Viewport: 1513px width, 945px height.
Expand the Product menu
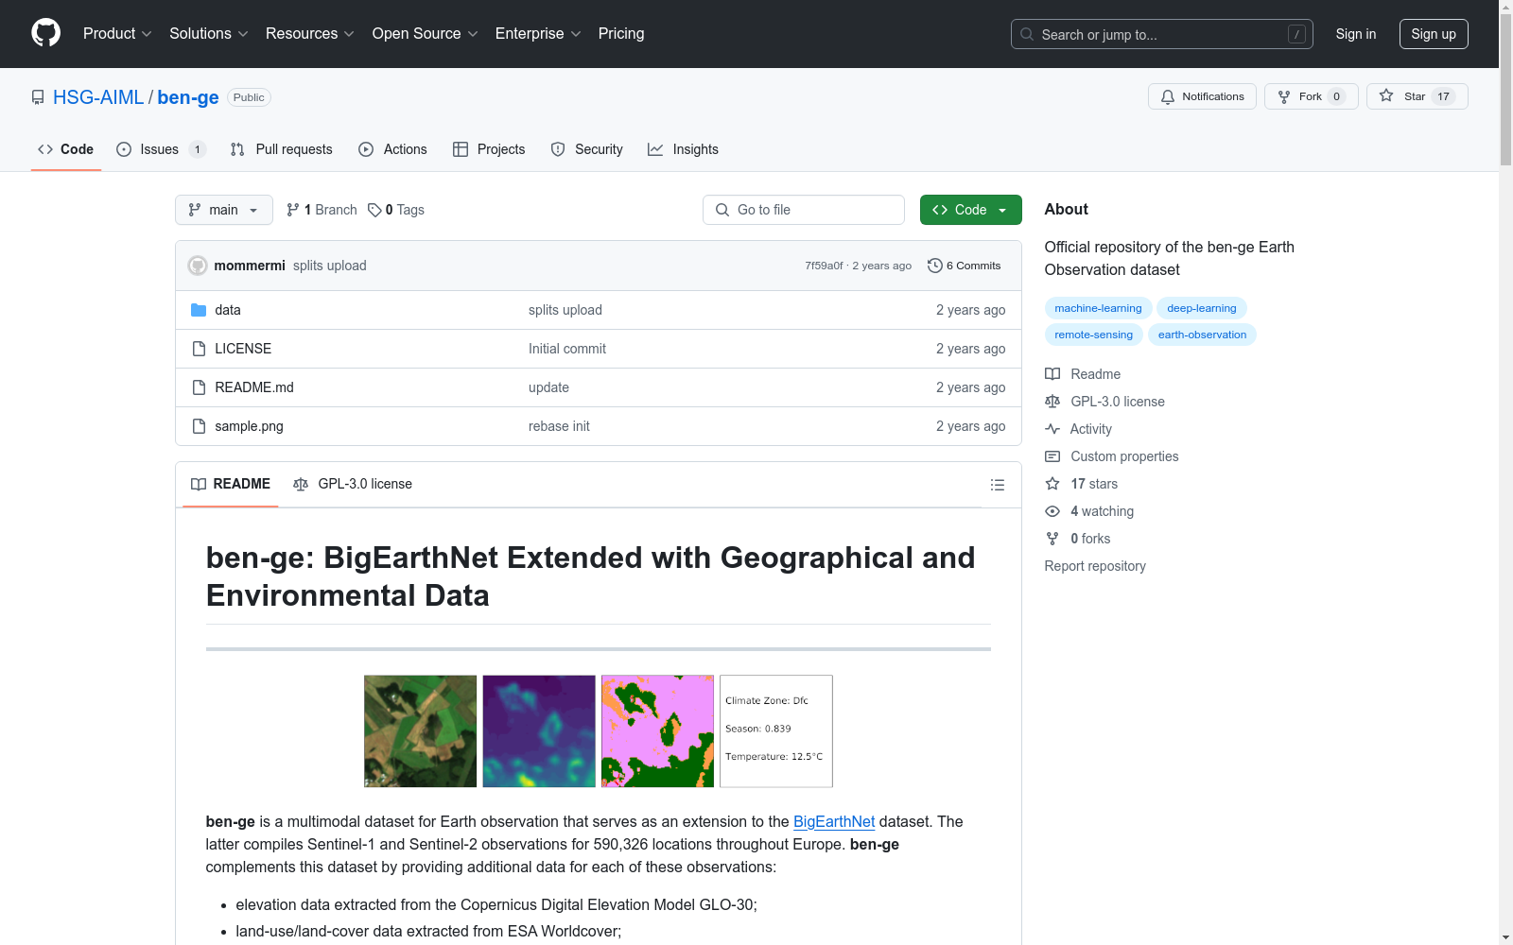point(117,33)
